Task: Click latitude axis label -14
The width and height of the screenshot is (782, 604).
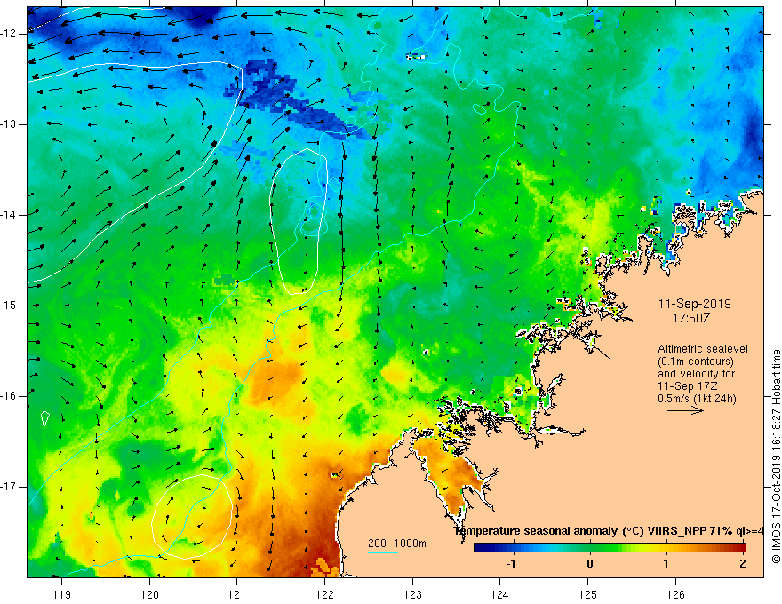Action: [x=10, y=215]
